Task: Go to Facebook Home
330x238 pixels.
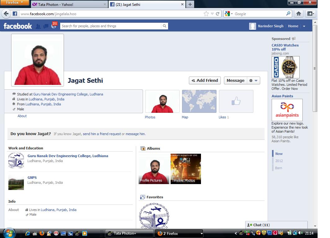Action: click(293, 26)
